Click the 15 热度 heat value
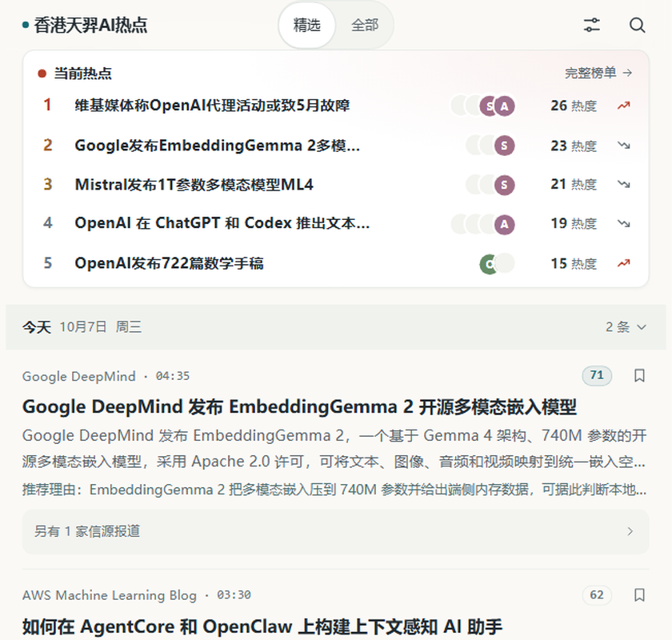The height and width of the screenshot is (640, 672). (x=574, y=263)
